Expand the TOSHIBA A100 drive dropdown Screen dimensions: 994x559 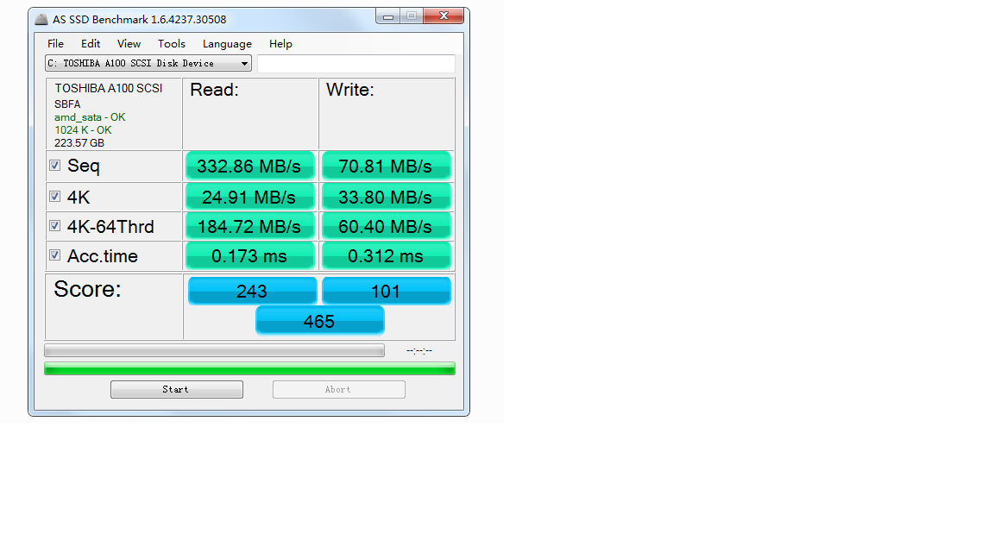pyautogui.click(x=148, y=63)
